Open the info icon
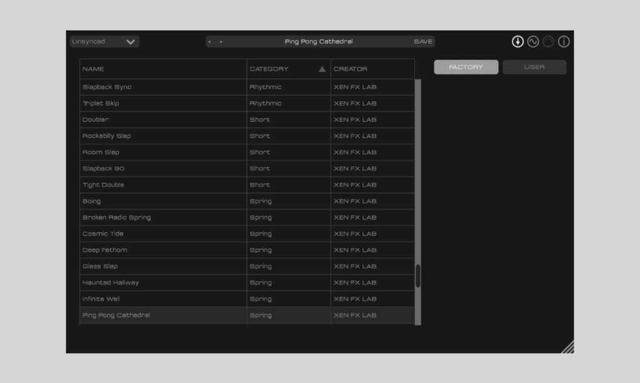Viewport: 640px width, 383px height. pos(564,42)
